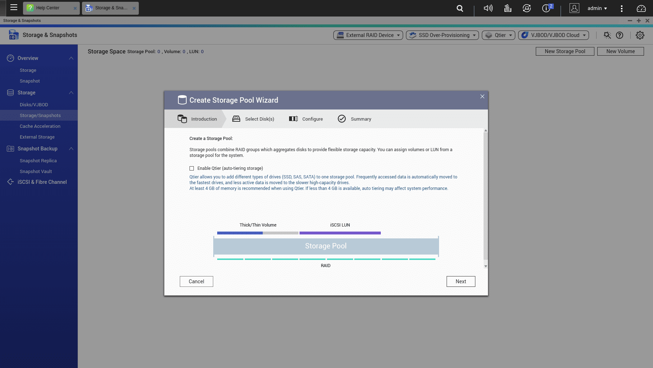Screen dimensions: 653x368
Task: Open External RAID Device dropdown
Action: click(x=368, y=35)
